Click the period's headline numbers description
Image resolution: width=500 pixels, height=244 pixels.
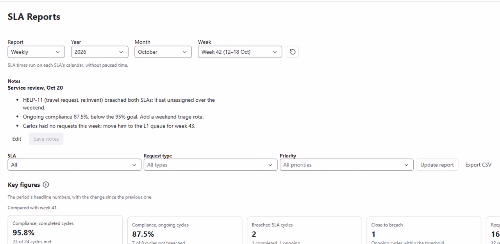80,197
